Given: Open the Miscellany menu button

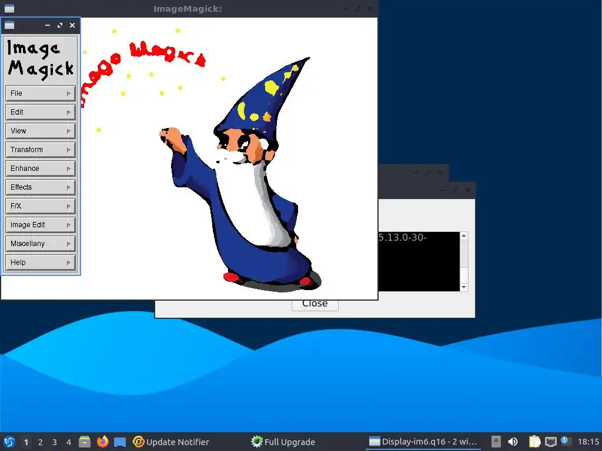Looking at the screenshot, I should click(41, 244).
